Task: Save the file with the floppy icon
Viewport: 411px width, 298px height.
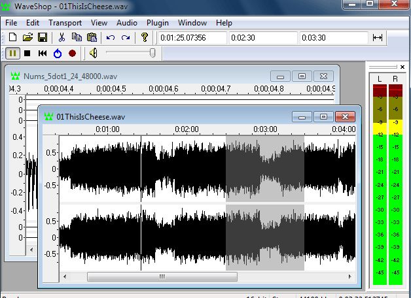Action: (43, 37)
